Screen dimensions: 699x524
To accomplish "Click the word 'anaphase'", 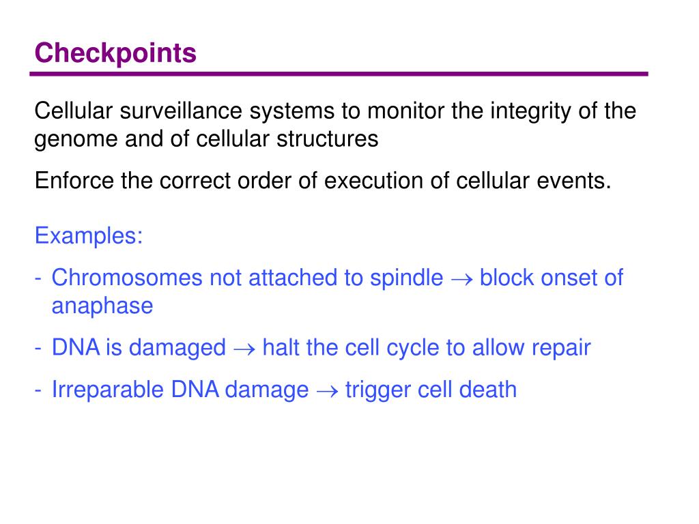I will click(102, 306).
